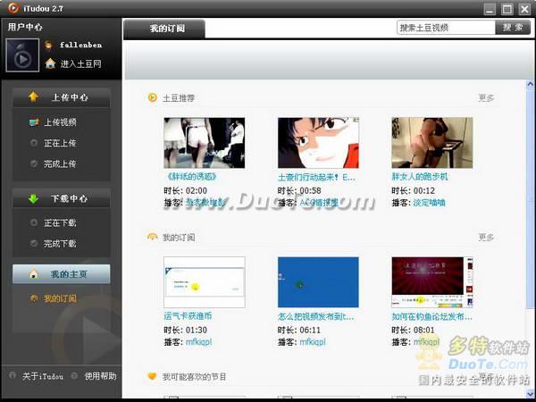The width and height of the screenshot is (536, 402).
Task: Select 完成下载 in the sidebar
Action: [60, 244]
